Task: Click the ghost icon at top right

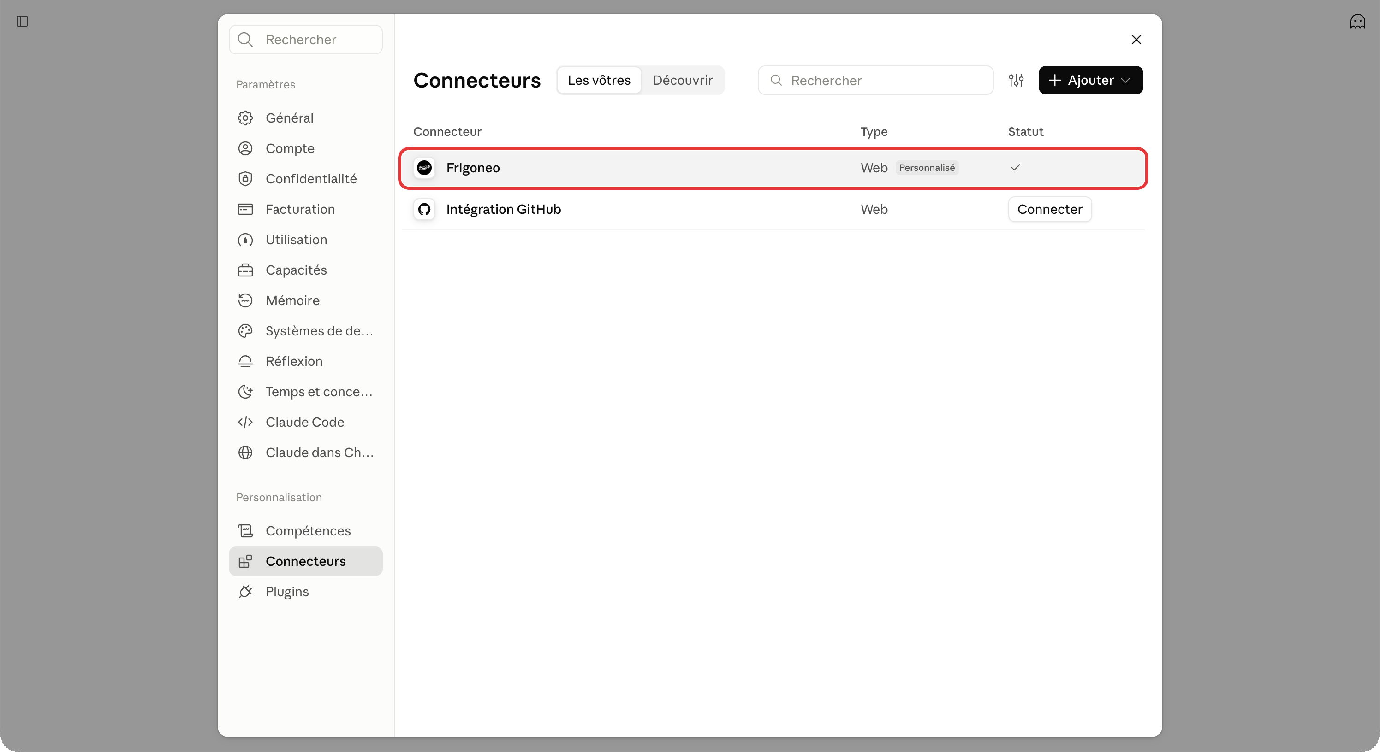Action: click(1357, 21)
